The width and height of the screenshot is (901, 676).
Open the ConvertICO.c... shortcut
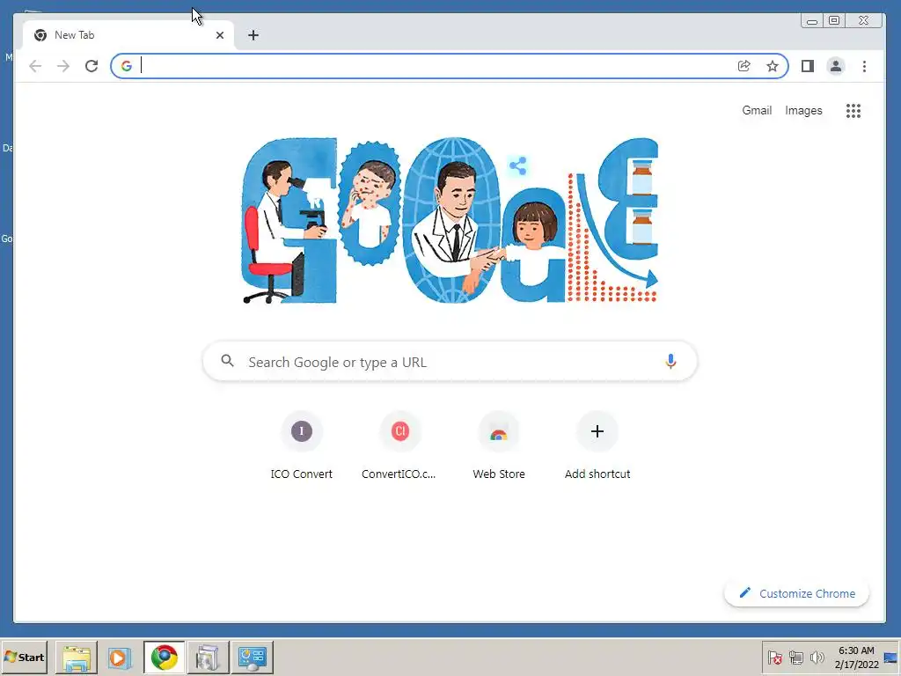tap(400, 446)
